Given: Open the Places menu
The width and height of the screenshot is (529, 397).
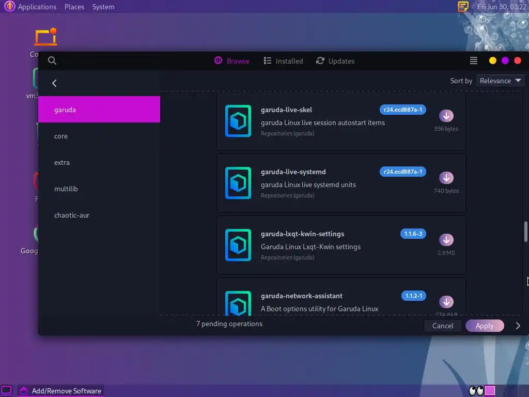Looking at the screenshot, I should click(74, 7).
